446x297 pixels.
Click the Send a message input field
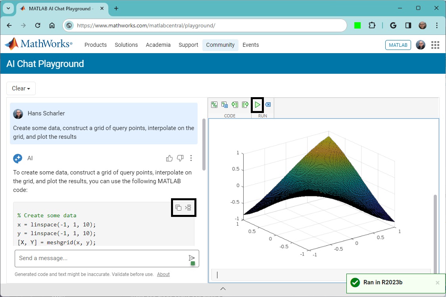101,258
